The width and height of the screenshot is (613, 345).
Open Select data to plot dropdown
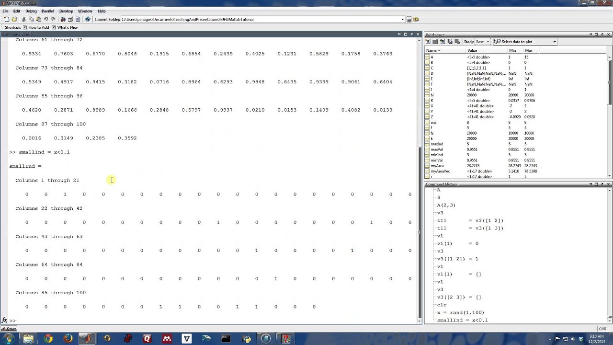555,42
